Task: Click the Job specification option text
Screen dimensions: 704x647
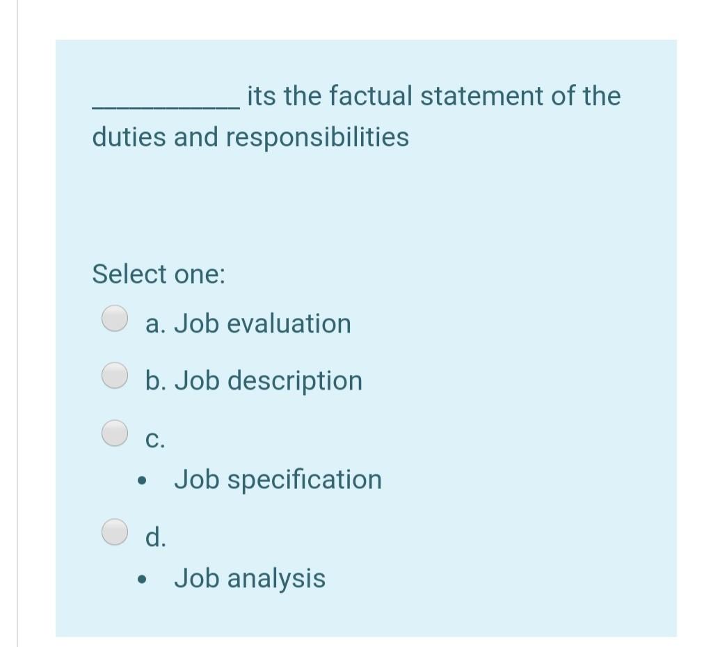Action: pyautogui.click(x=278, y=479)
